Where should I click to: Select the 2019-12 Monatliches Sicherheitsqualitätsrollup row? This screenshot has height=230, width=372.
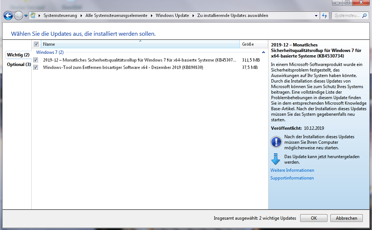(x=140, y=60)
